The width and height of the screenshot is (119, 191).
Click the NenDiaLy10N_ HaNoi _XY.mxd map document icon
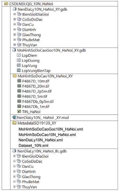point(14,118)
